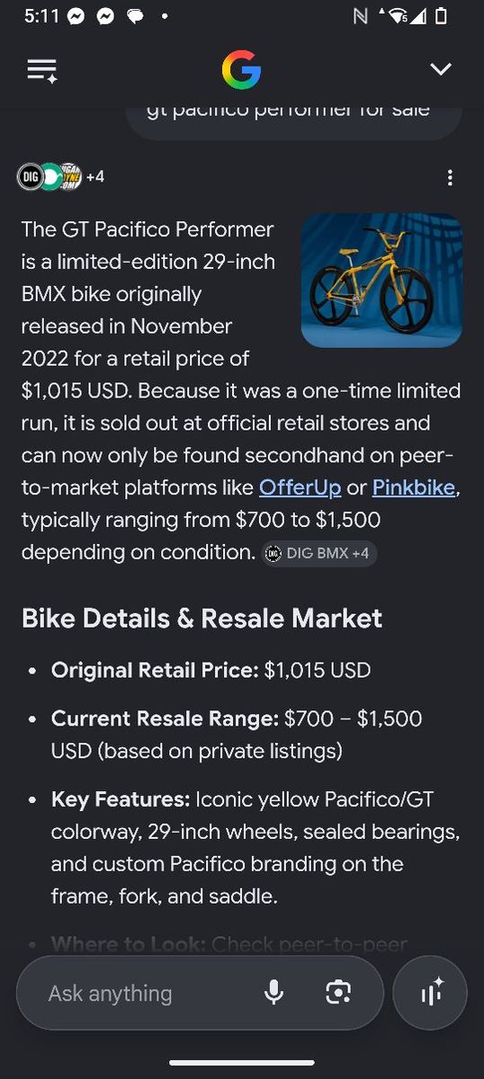Start live voice mode sparkle button
This screenshot has height=1079, width=484.
coord(431,993)
